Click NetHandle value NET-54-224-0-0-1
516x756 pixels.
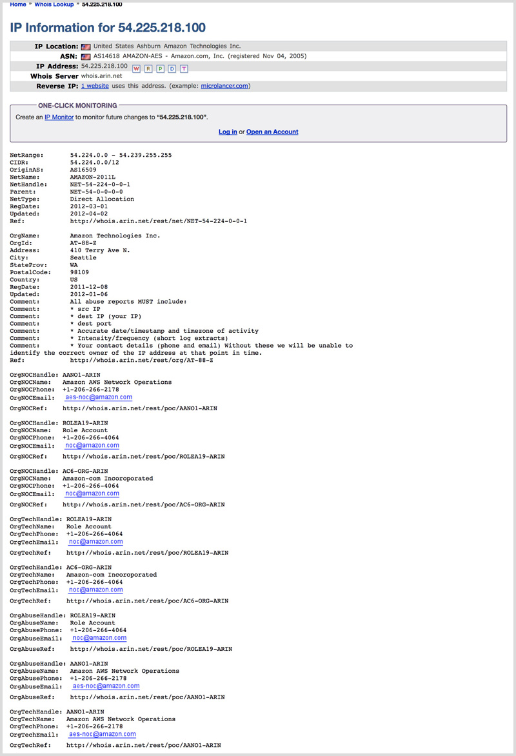(x=101, y=184)
